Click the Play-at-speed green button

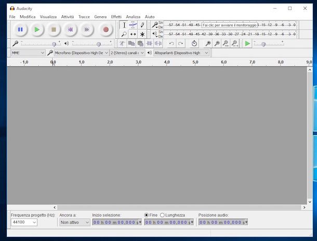pyautogui.click(x=247, y=44)
